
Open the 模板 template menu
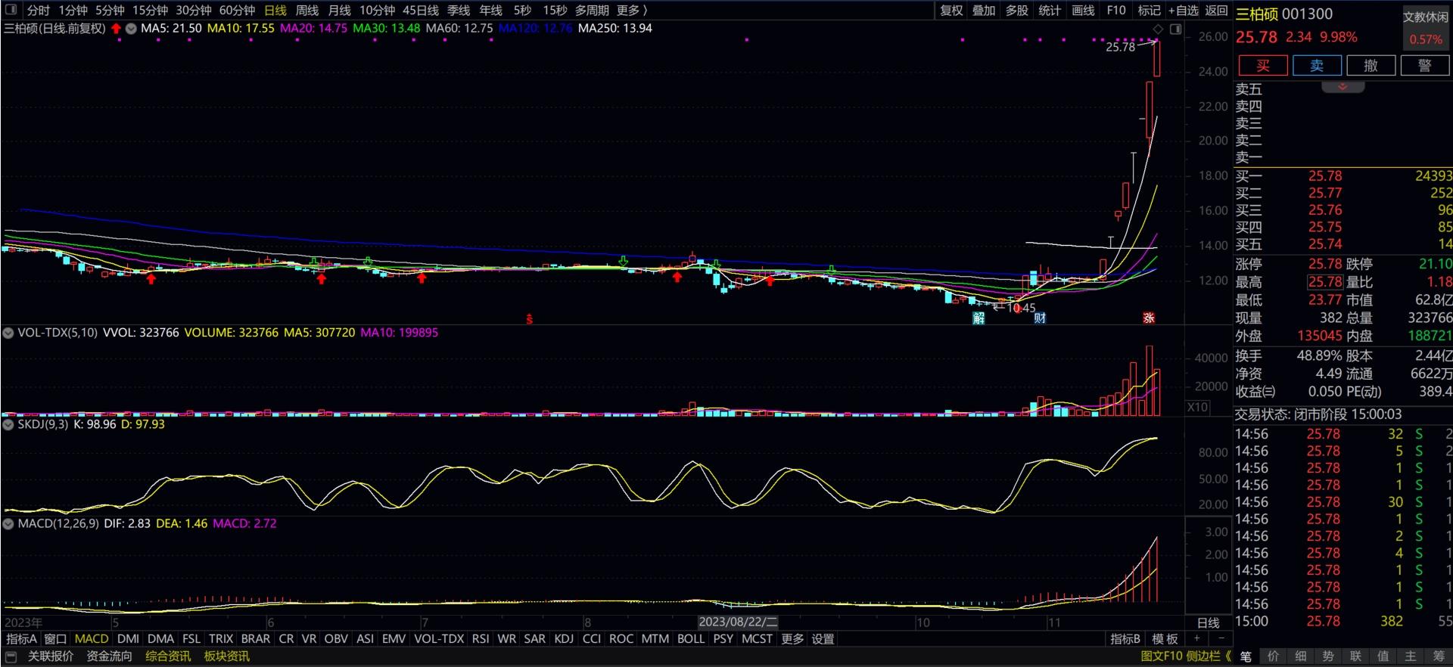coord(1165,639)
